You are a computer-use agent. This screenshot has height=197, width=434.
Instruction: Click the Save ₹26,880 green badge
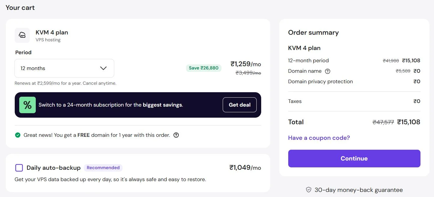[x=204, y=68]
